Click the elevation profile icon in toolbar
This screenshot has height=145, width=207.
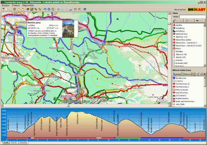pos(70,9)
